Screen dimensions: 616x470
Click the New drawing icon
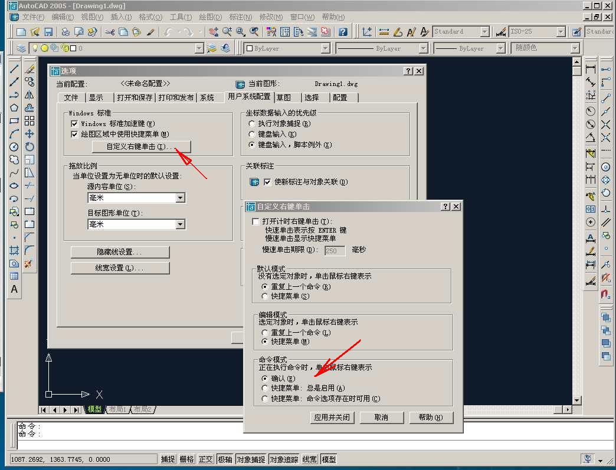click(21, 32)
